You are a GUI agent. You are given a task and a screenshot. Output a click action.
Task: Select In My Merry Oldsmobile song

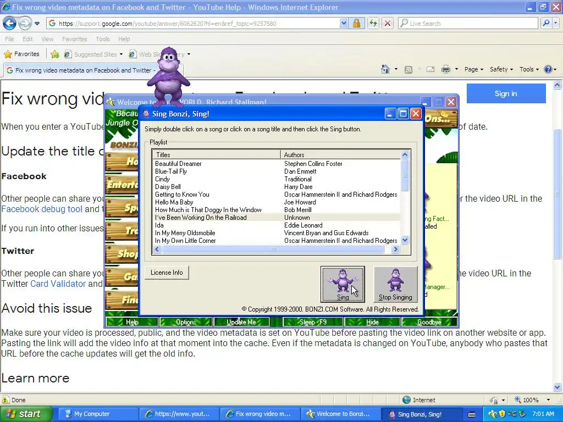tap(185, 233)
